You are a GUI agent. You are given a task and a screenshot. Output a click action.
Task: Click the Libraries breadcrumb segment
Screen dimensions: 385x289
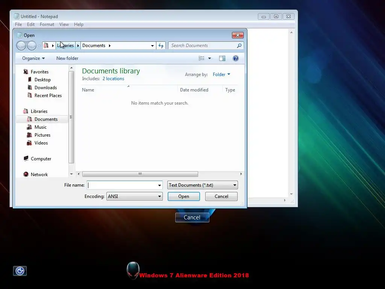[x=65, y=46]
